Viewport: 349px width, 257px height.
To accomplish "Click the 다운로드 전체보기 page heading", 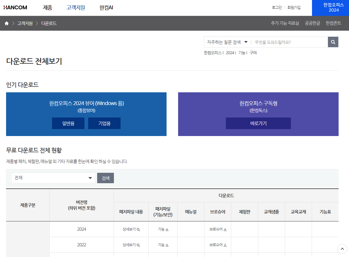I will [34, 61].
